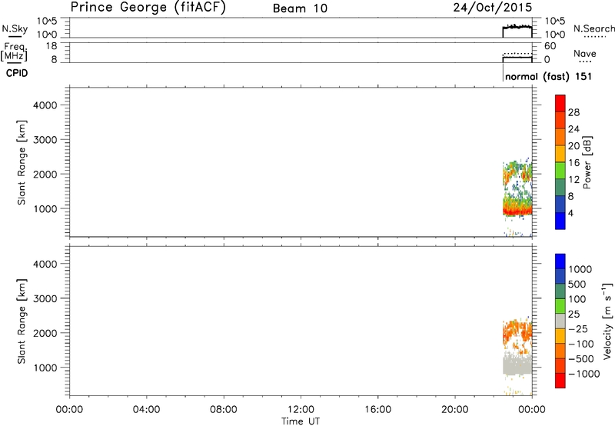
Task: Click the red strong-power band near 1000 km
Action: pos(517,211)
